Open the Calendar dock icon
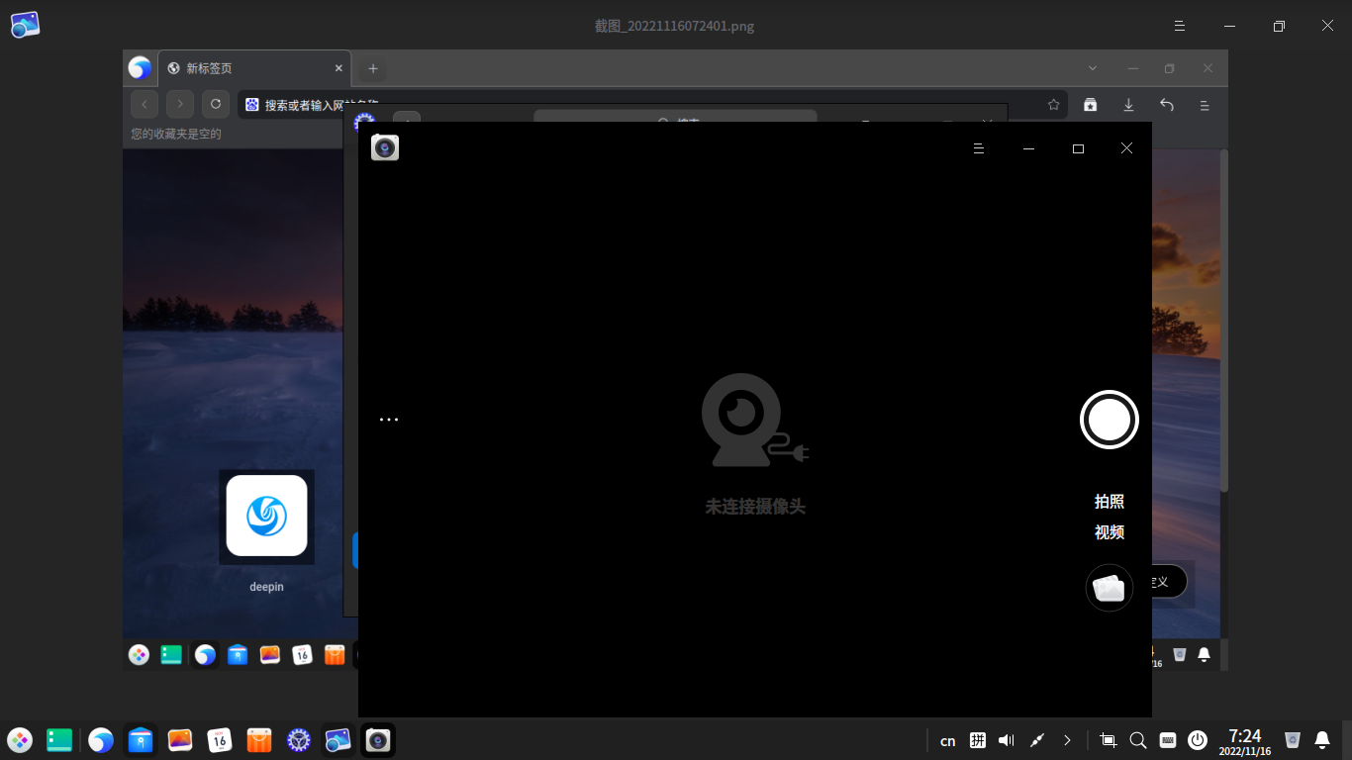This screenshot has width=1352, height=760. point(220,739)
